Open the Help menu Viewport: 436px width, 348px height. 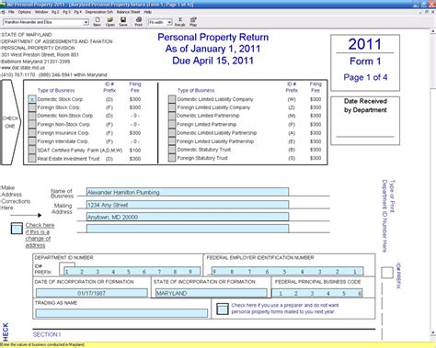pyautogui.click(x=148, y=12)
